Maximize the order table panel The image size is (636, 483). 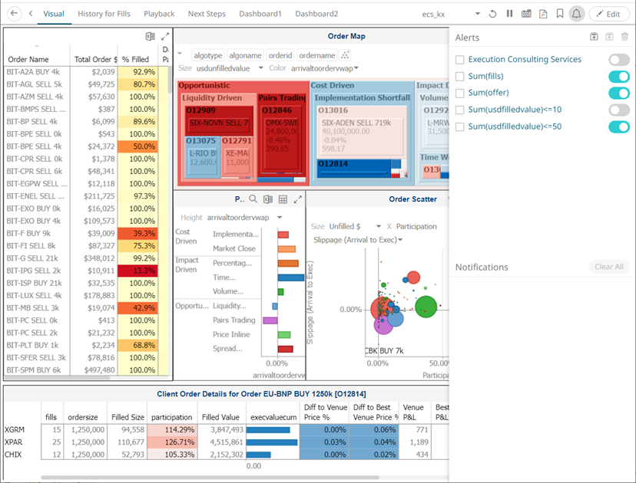(x=165, y=37)
